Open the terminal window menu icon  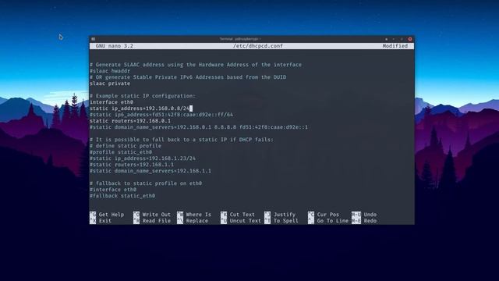94,39
